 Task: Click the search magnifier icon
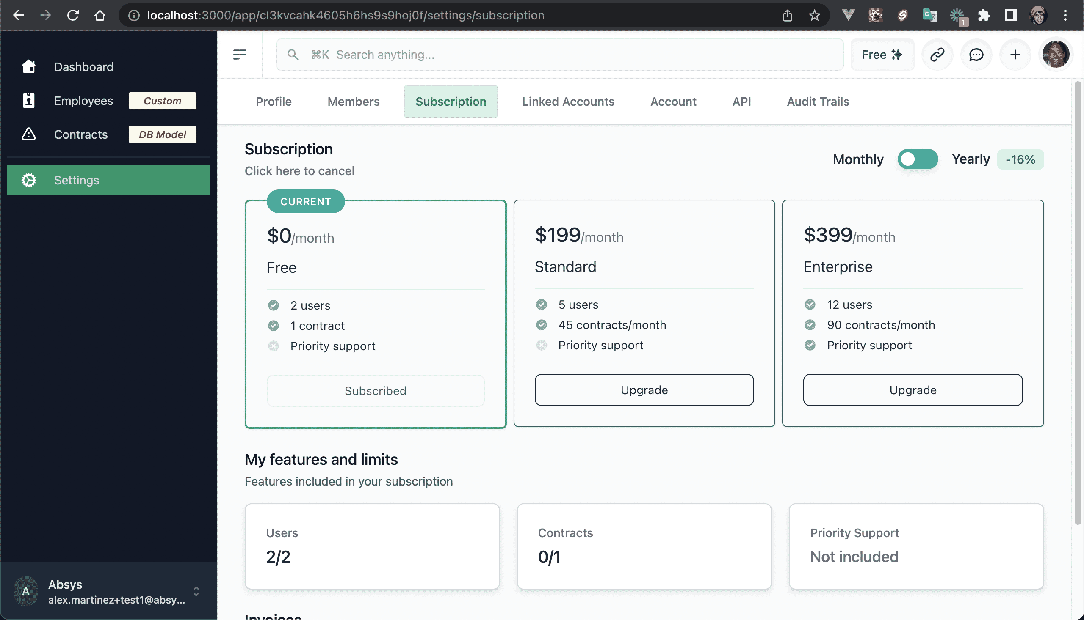[293, 55]
